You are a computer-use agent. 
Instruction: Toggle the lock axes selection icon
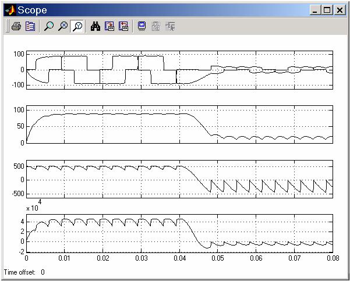click(155, 26)
